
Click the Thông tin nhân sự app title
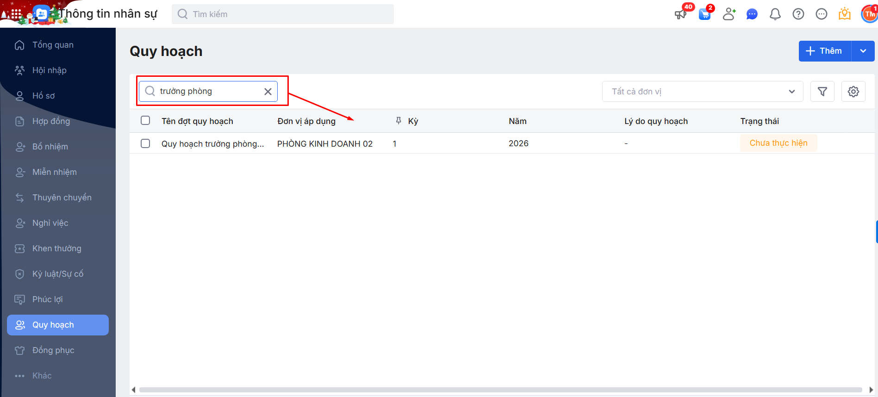(x=108, y=14)
